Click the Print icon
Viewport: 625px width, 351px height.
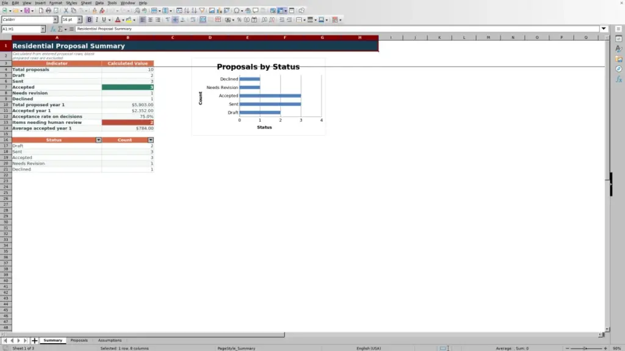48,10
